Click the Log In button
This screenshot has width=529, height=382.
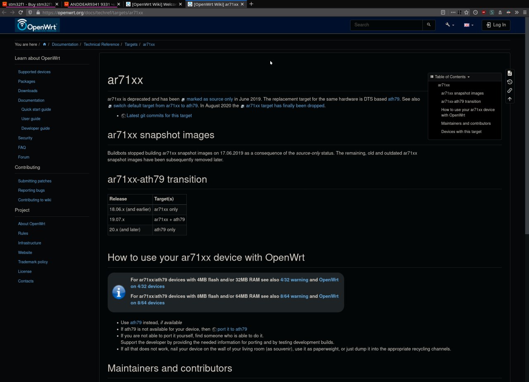click(x=496, y=25)
